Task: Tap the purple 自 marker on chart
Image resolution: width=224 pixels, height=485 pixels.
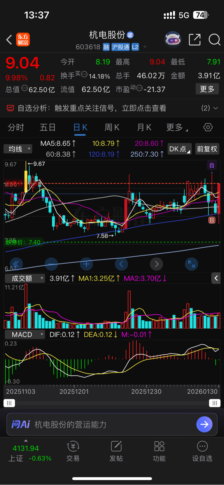Action: [212, 166]
